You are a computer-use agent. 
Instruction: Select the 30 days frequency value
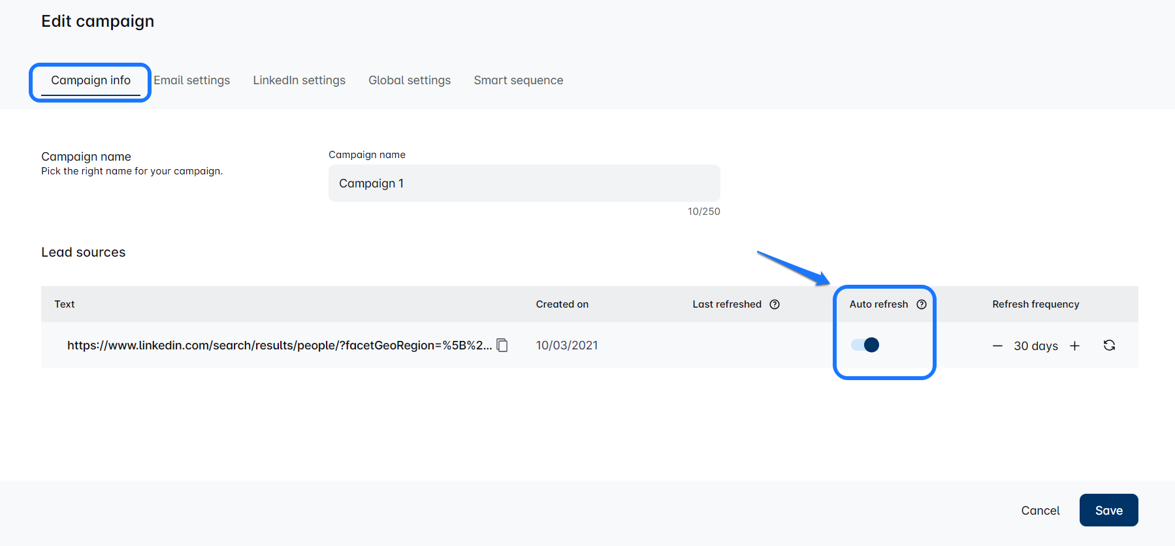click(1036, 346)
